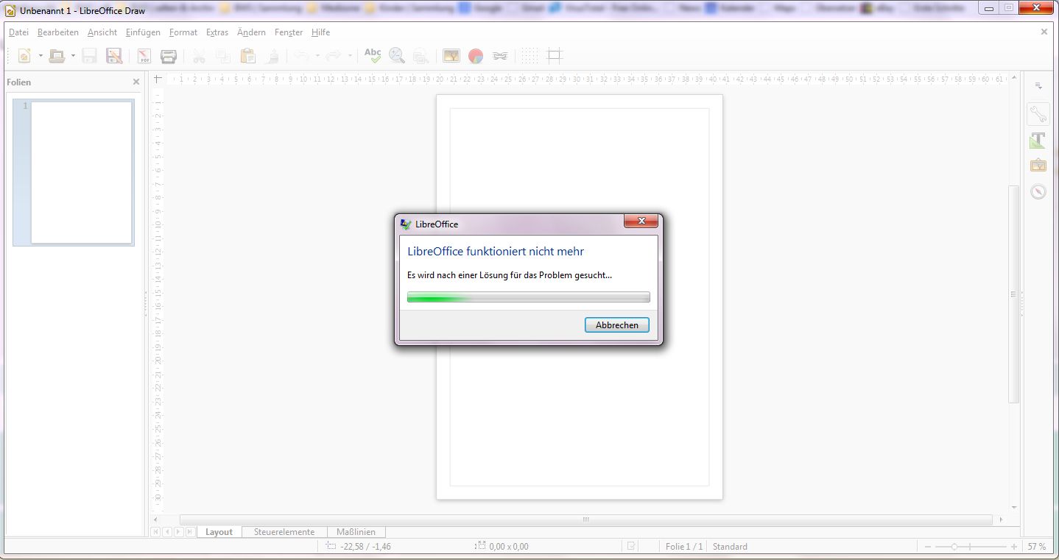Click the spellcheck Abc icon
1059x560 pixels.
[373, 56]
